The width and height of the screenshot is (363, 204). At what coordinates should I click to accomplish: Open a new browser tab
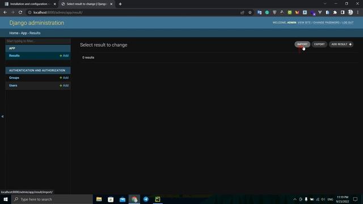(x=120, y=4)
